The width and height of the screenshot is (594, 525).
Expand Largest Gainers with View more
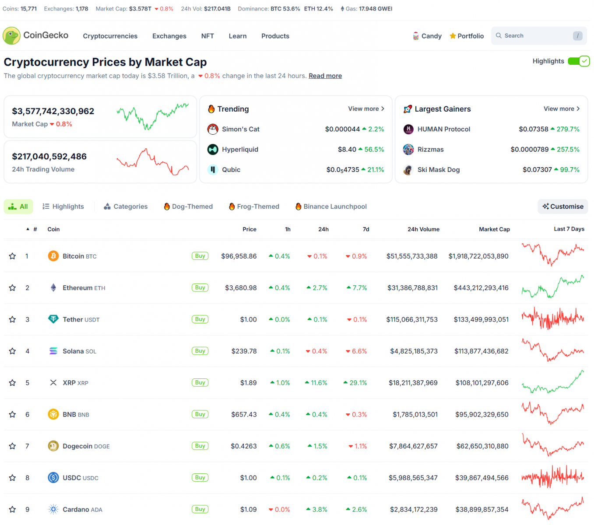(x=561, y=109)
